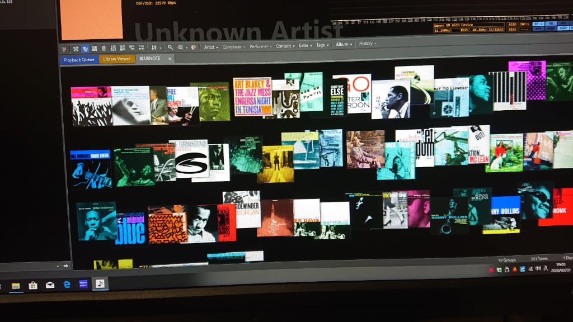This screenshot has width=573, height=322.
Task: Toggle the RSMP resample button
Action: tap(563, 27)
